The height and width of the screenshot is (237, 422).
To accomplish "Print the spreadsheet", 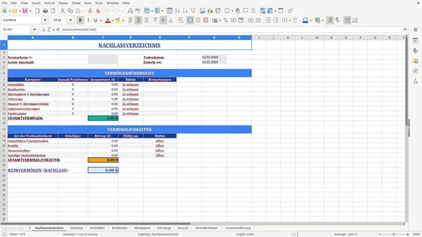I will tap(45, 11).
